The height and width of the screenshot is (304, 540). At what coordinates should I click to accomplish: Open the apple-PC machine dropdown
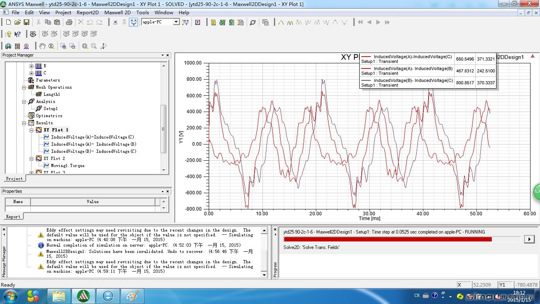point(176,22)
